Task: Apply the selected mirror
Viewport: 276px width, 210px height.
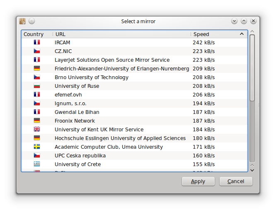Action: pos(198,181)
